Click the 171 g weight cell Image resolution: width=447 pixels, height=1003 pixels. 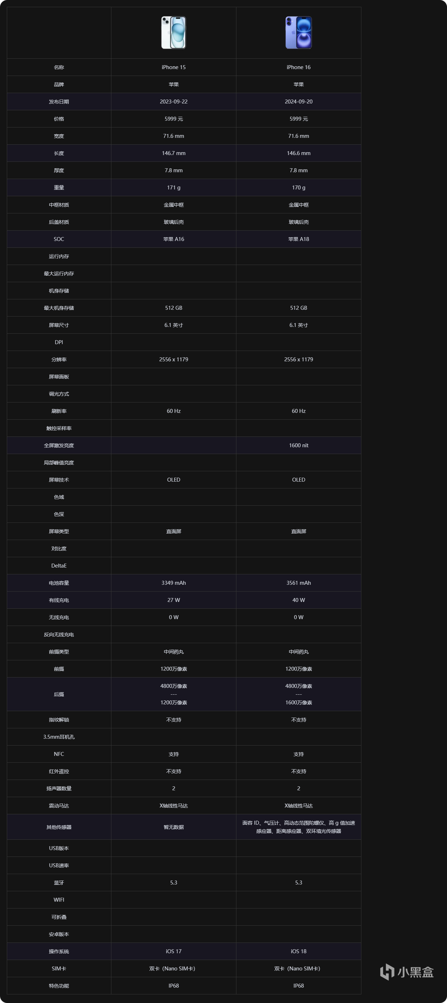tap(174, 188)
